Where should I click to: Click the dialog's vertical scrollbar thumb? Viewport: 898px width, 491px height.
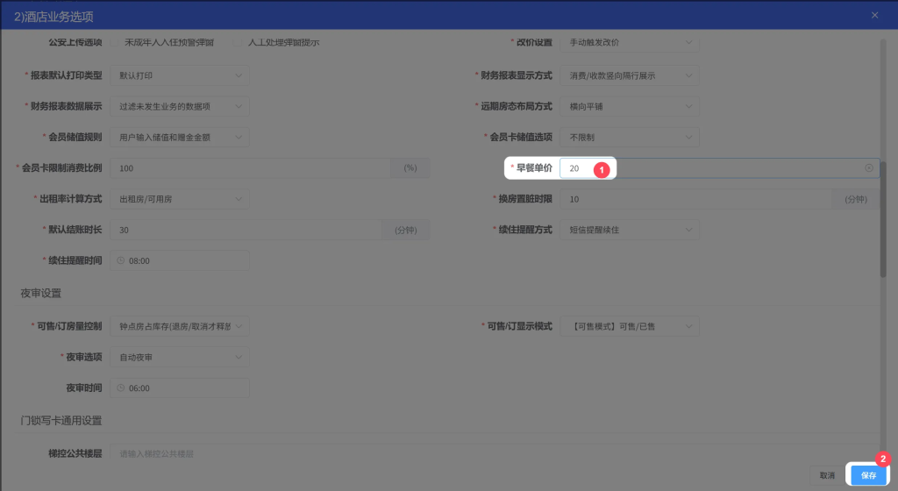pos(883,219)
